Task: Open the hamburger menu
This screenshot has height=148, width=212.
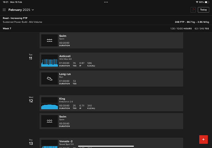Action: pyautogui.click(x=4, y=10)
